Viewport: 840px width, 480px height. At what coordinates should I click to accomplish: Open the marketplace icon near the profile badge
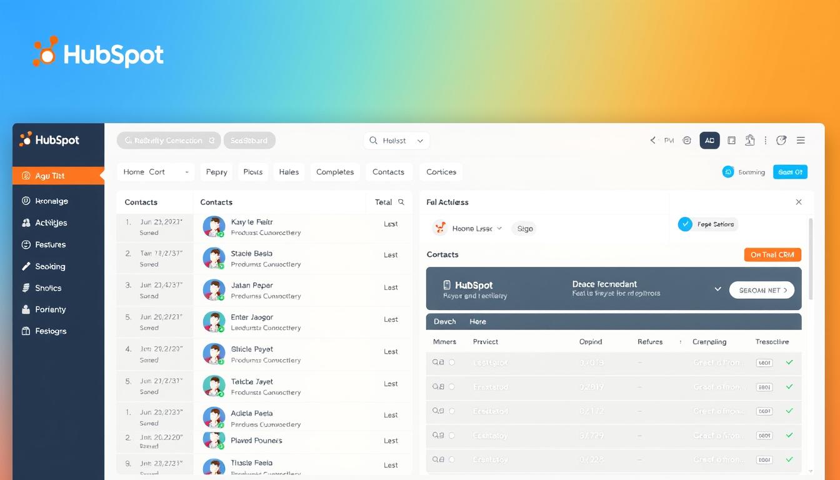pos(750,140)
